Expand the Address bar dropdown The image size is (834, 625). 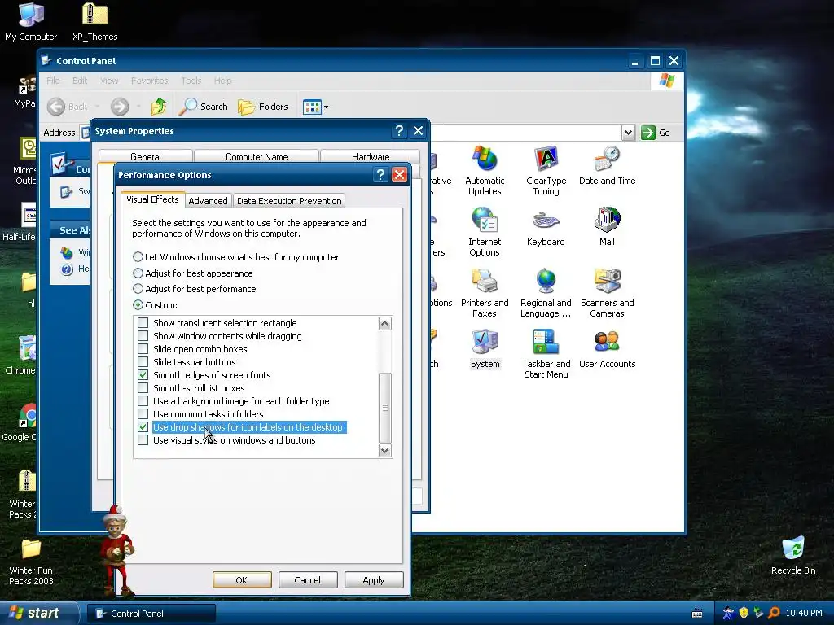(x=628, y=133)
